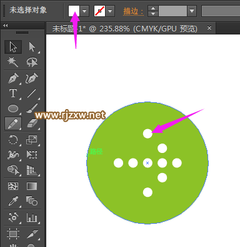Screen dimensions: 240x247
Task: Select the Magic Wand tool
Action: coord(13,62)
